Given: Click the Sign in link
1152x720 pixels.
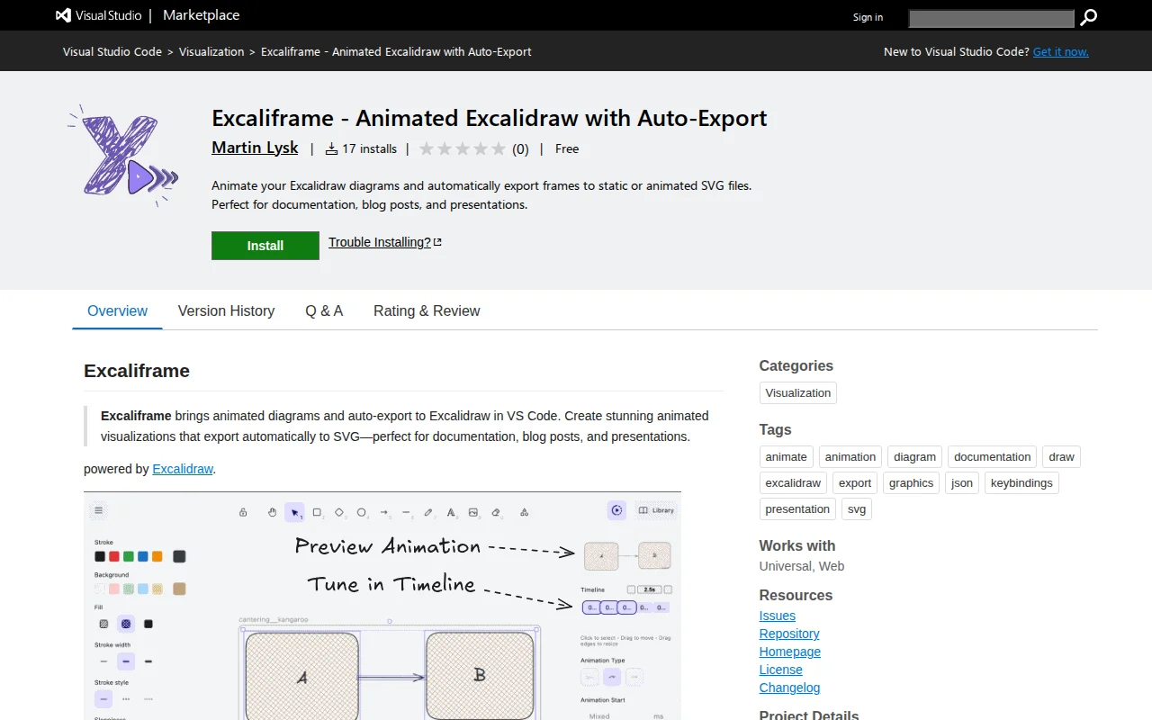Looking at the screenshot, I should (x=868, y=17).
